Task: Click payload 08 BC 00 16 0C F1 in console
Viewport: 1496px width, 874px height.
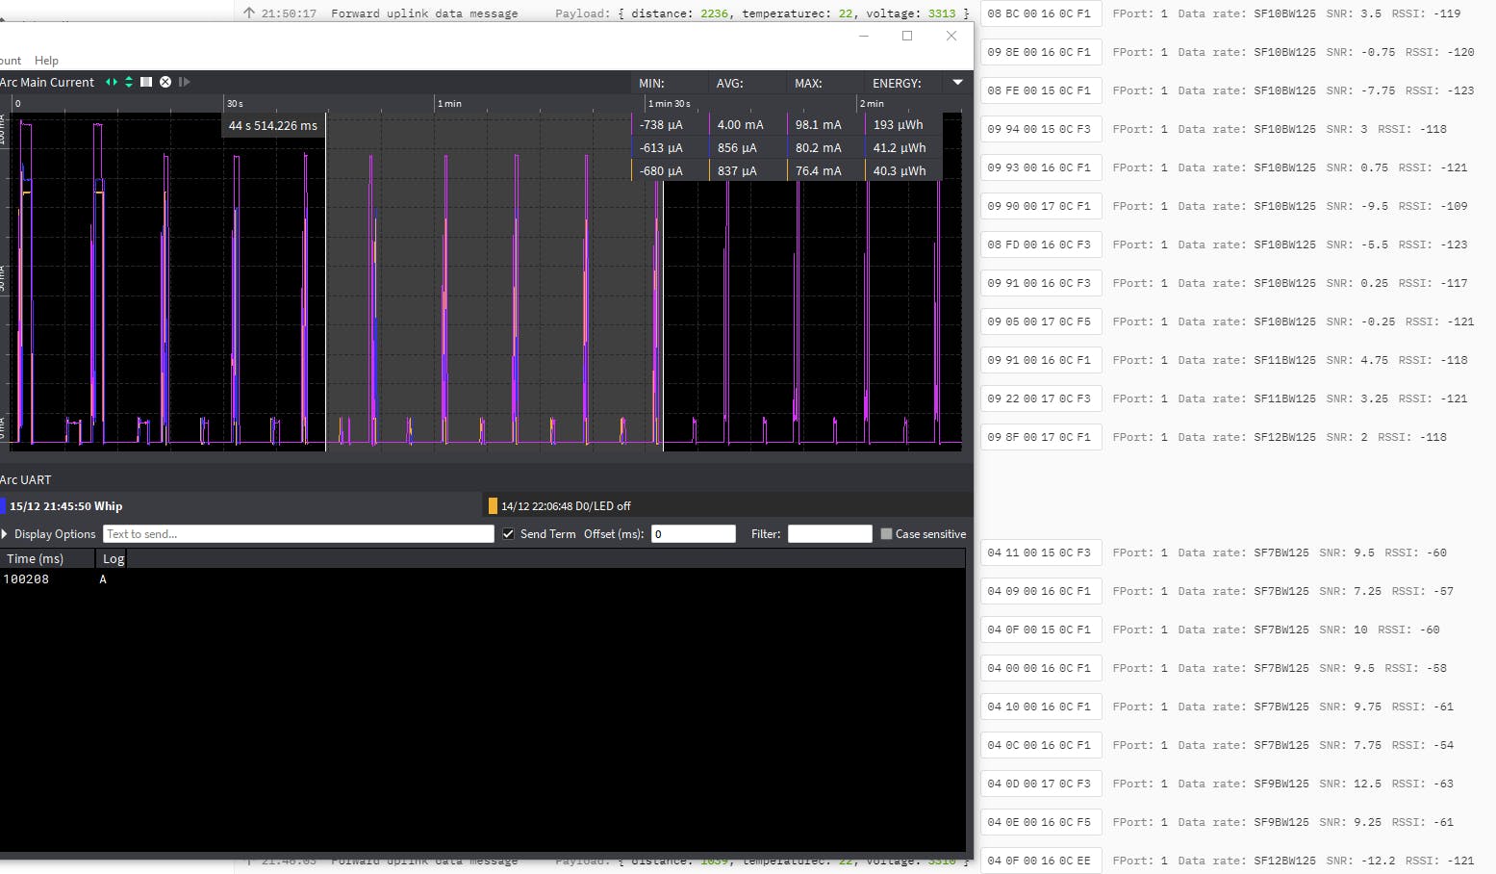Action: tap(1039, 13)
